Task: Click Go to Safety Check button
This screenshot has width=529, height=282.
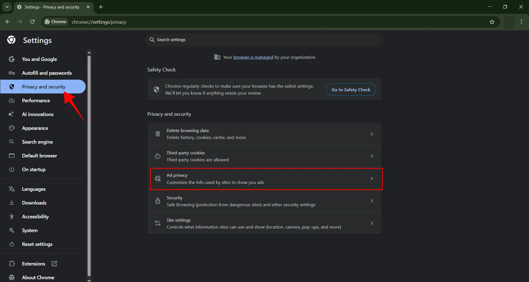Action: pyautogui.click(x=351, y=90)
